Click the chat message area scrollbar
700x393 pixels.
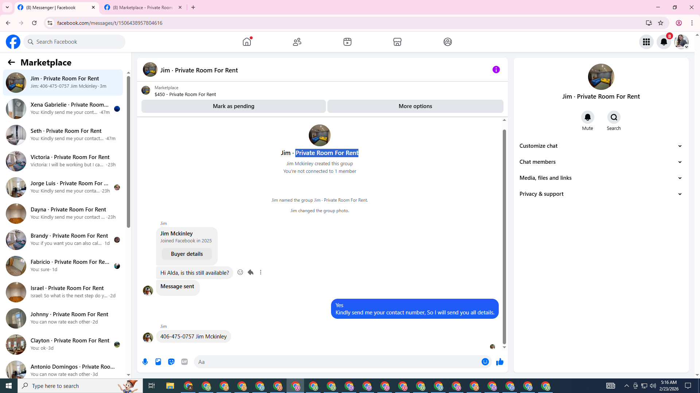(x=504, y=237)
